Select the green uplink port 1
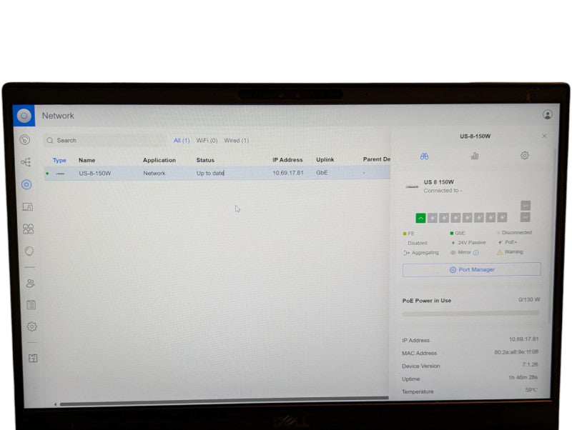572x430 pixels. tap(420, 219)
